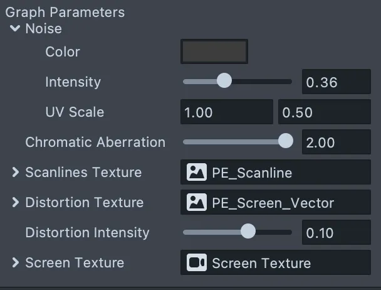Click the Graph Parameters heading
The height and width of the screenshot is (290, 381).
65,12
